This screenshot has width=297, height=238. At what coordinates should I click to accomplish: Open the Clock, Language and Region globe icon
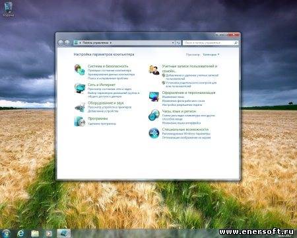pos(154,115)
